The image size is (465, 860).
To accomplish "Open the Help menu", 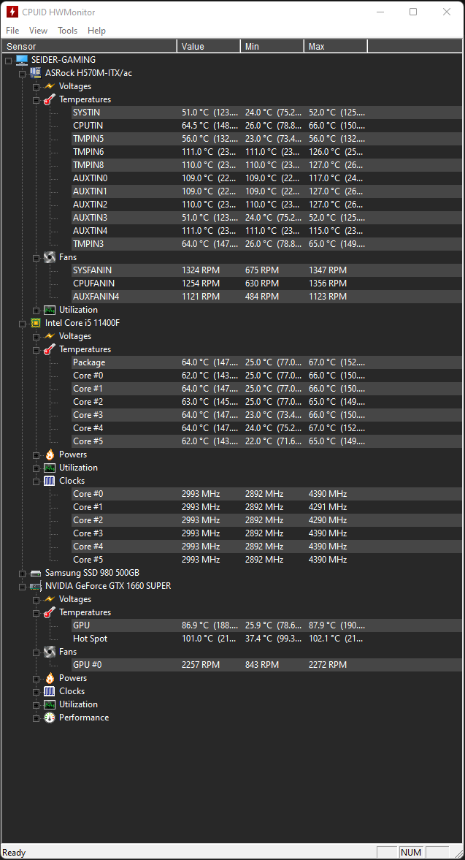I will coord(97,31).
